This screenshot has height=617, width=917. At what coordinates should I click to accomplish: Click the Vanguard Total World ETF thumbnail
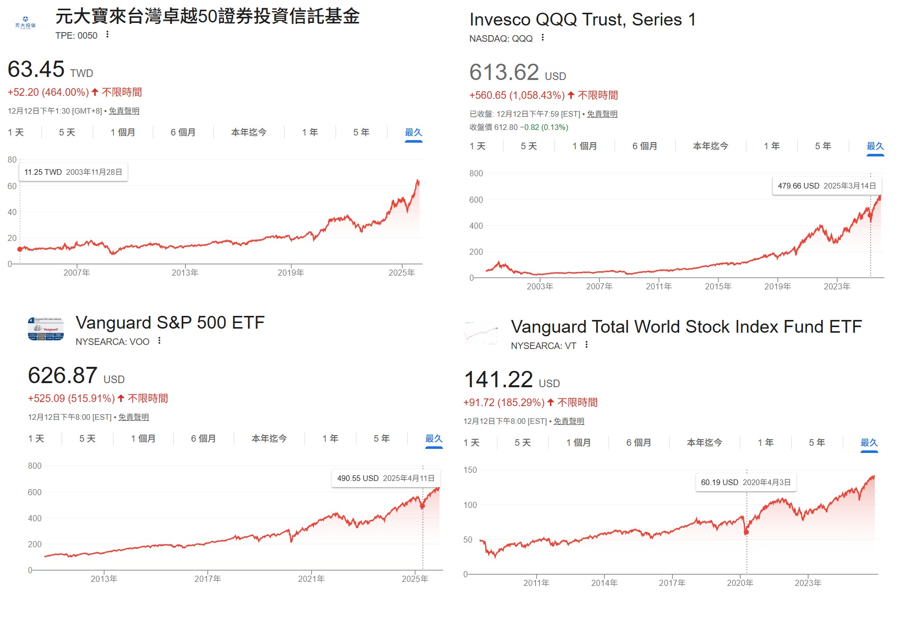481,333
